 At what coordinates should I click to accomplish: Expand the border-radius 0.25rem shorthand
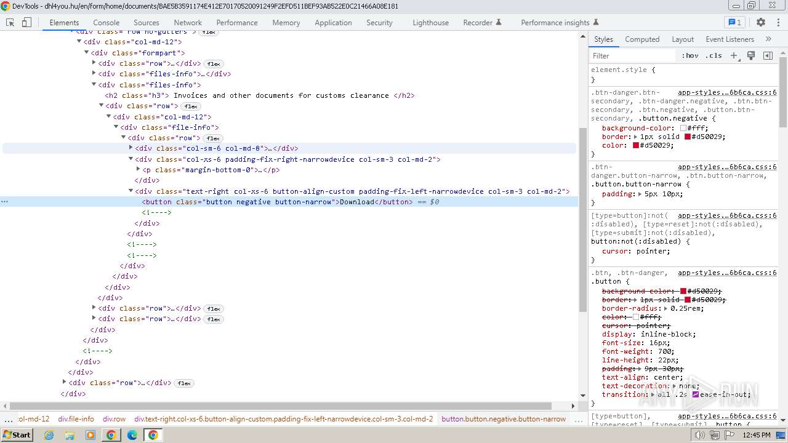(665, 308)
